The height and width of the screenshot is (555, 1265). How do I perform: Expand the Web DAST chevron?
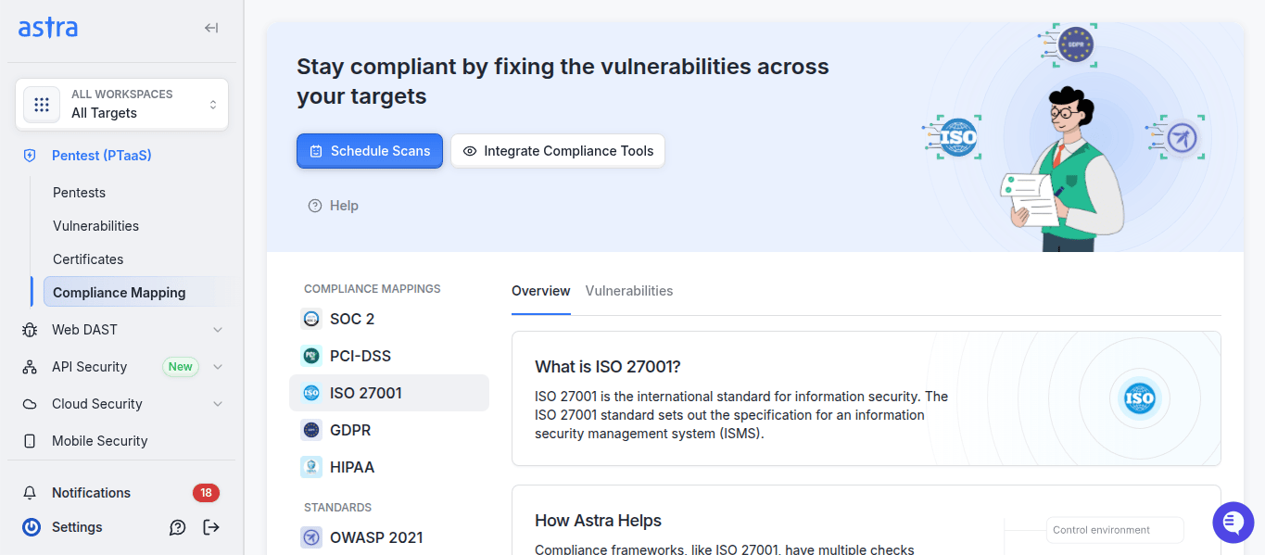pos(218,330)
